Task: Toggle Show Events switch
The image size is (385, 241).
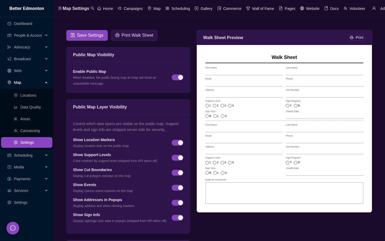Action: [x=178, y=188]
